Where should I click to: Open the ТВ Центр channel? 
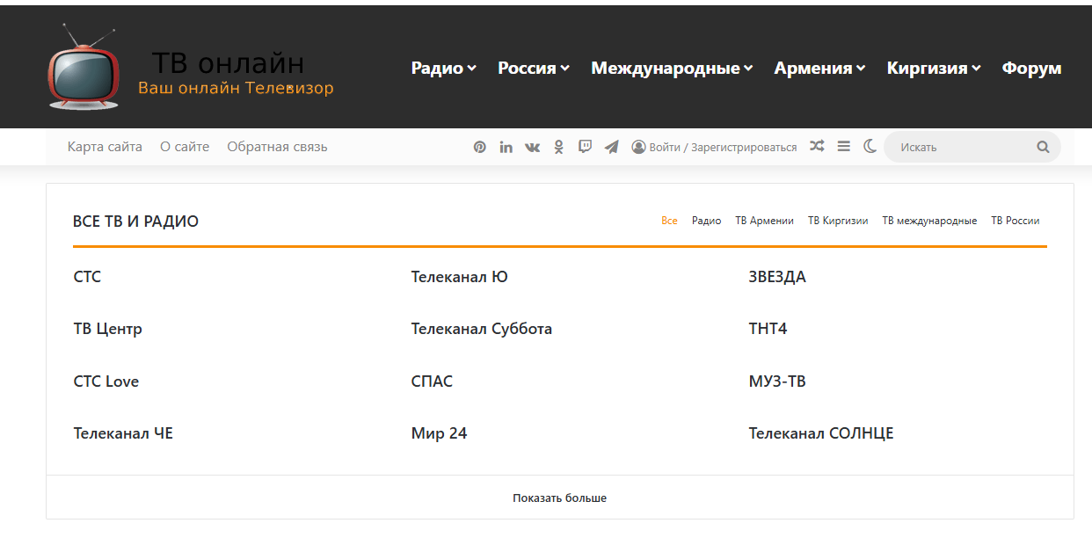[x=107, y=329]
